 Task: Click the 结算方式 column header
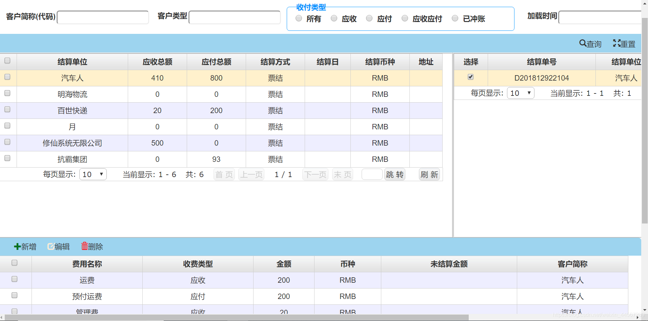tap(275, 62)
